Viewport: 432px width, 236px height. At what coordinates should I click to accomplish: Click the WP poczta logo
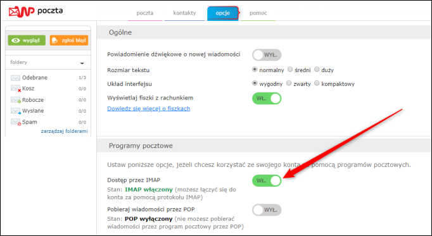pyautogui.click(x=35, y=11)
